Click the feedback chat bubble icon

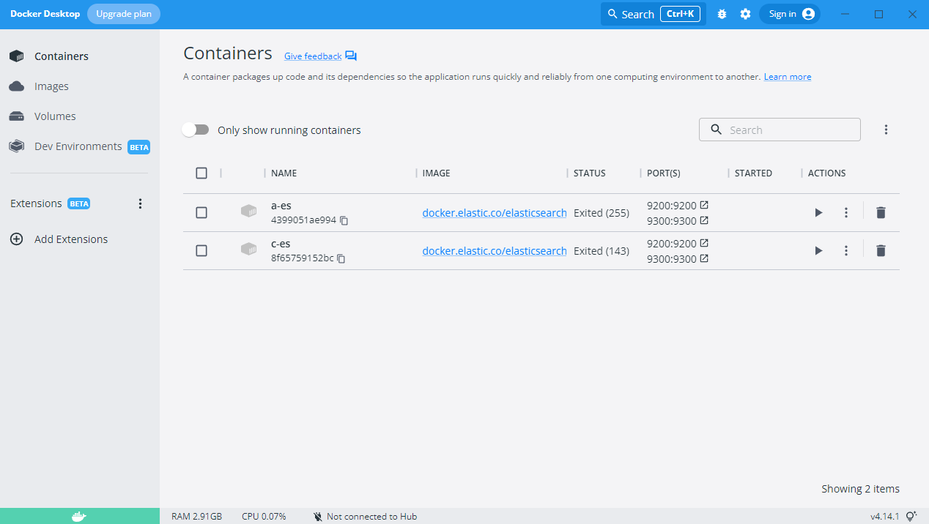pyautogui.click(x=351, y=56)
